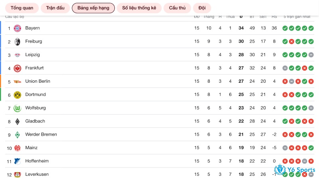
Task: Click the Hoffenheim crest icon
Action: 17,161
